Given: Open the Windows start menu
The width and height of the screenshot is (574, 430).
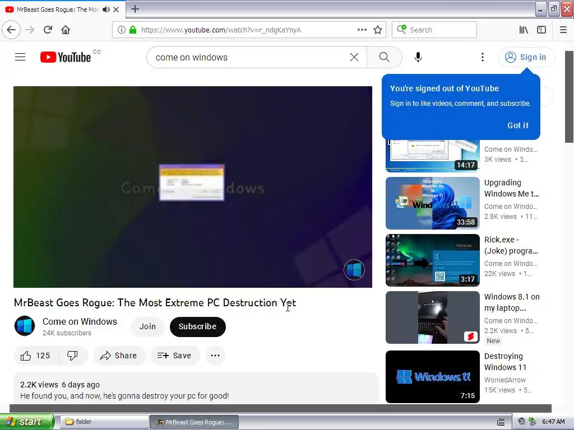Looking at the screenshot, I should coord(27,422).
